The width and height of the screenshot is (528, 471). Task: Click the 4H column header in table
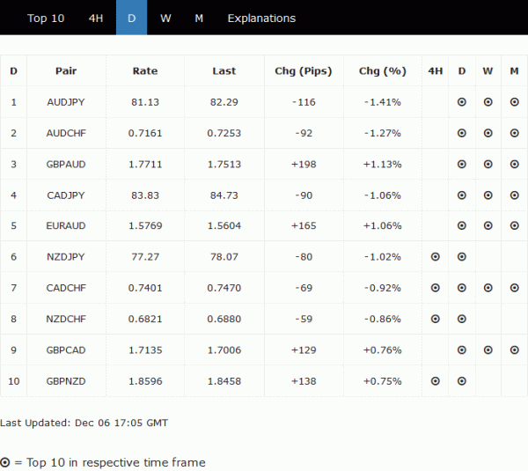coord(435,70)
